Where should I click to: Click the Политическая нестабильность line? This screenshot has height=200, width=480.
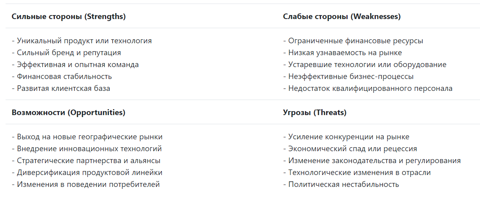(341, 185)
